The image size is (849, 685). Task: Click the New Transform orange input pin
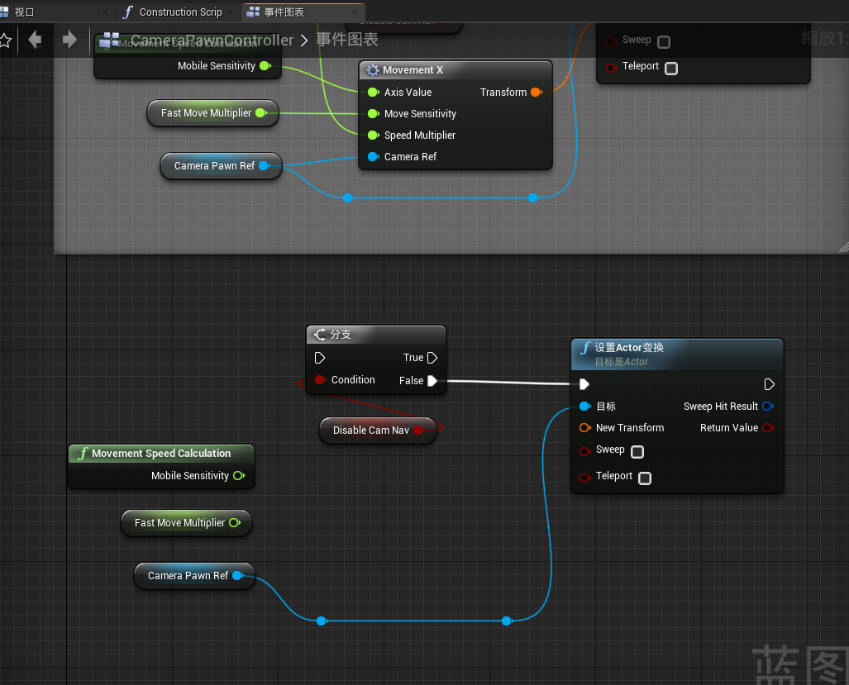click(x=584, y=428)
